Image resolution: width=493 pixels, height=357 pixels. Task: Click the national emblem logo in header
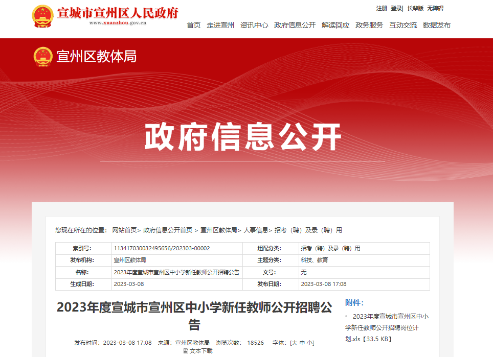43,16
